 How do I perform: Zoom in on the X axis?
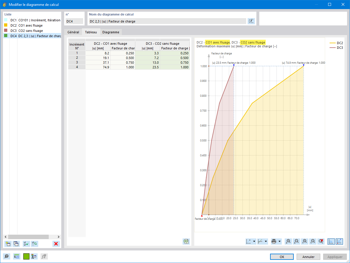click(288, 241)
